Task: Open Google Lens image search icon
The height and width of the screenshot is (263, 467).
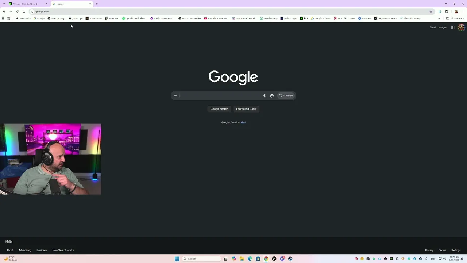Action: click(x=272, y=96)
